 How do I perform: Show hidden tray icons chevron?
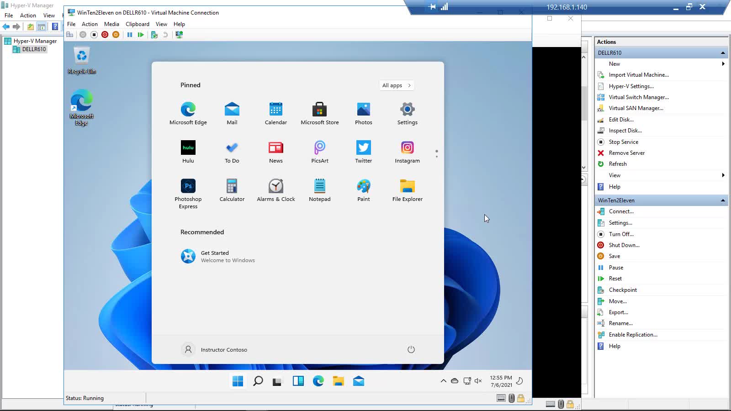click(x=443, y=381)
